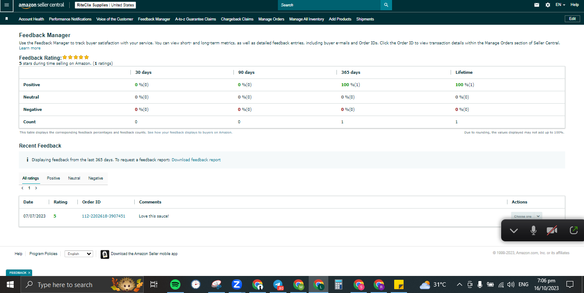This screenshot has height=293, width=584.
Task: Open A-to-z Guarantee Claims
Action: (195, 19)
